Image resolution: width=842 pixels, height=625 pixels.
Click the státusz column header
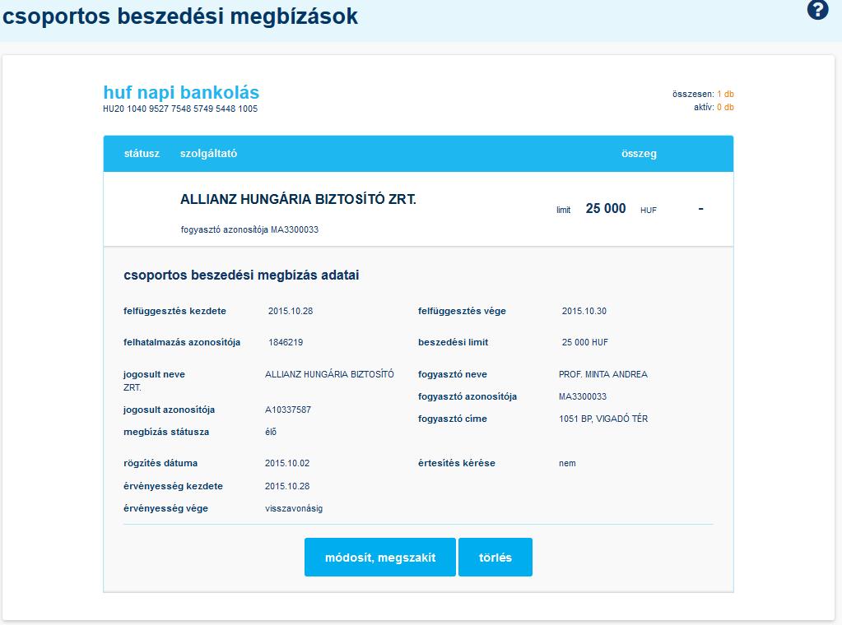point(142,154)
